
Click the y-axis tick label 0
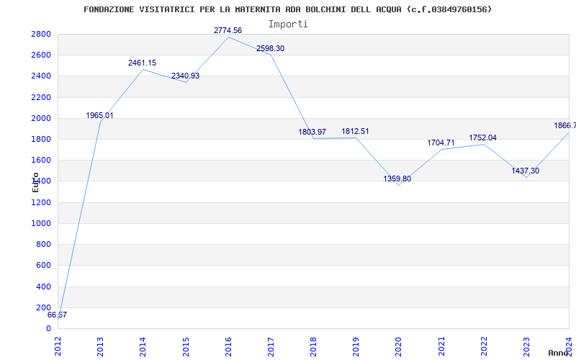(48, 328)
